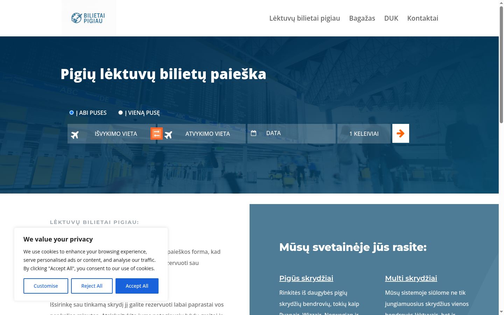This screenshot has width=504, height=315.
Task: Click the page vertical scrollbar thumb
Action: [501, 65]
